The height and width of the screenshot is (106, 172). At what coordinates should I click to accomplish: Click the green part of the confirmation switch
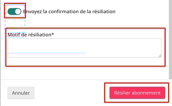pyautogui.click(x=11, y=11)
